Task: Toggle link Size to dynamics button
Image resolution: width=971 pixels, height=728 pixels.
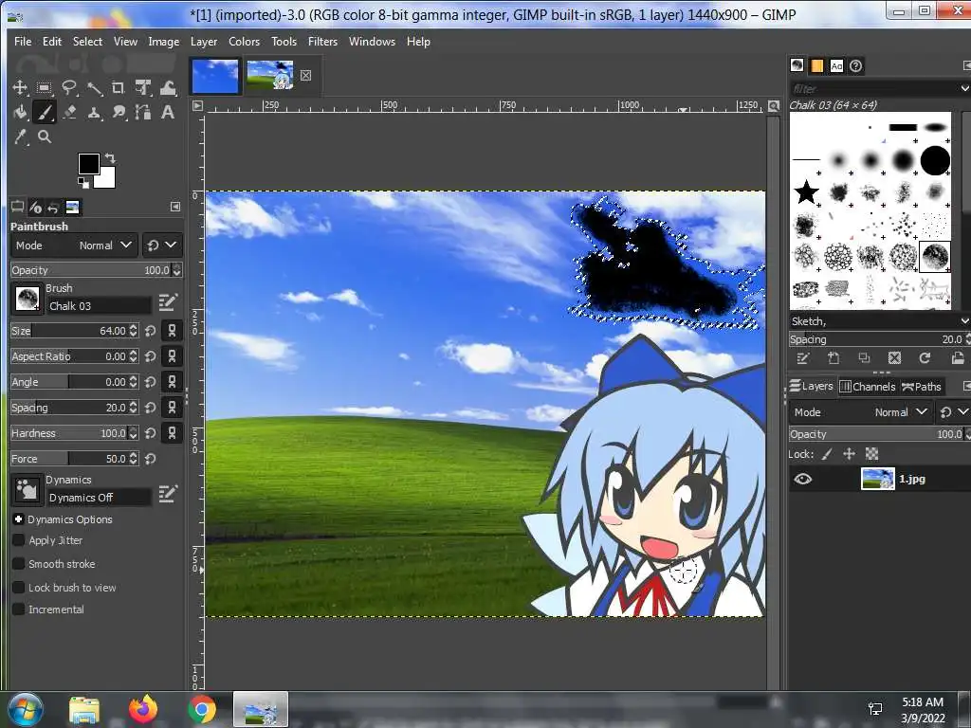Action: coord(173,331)
